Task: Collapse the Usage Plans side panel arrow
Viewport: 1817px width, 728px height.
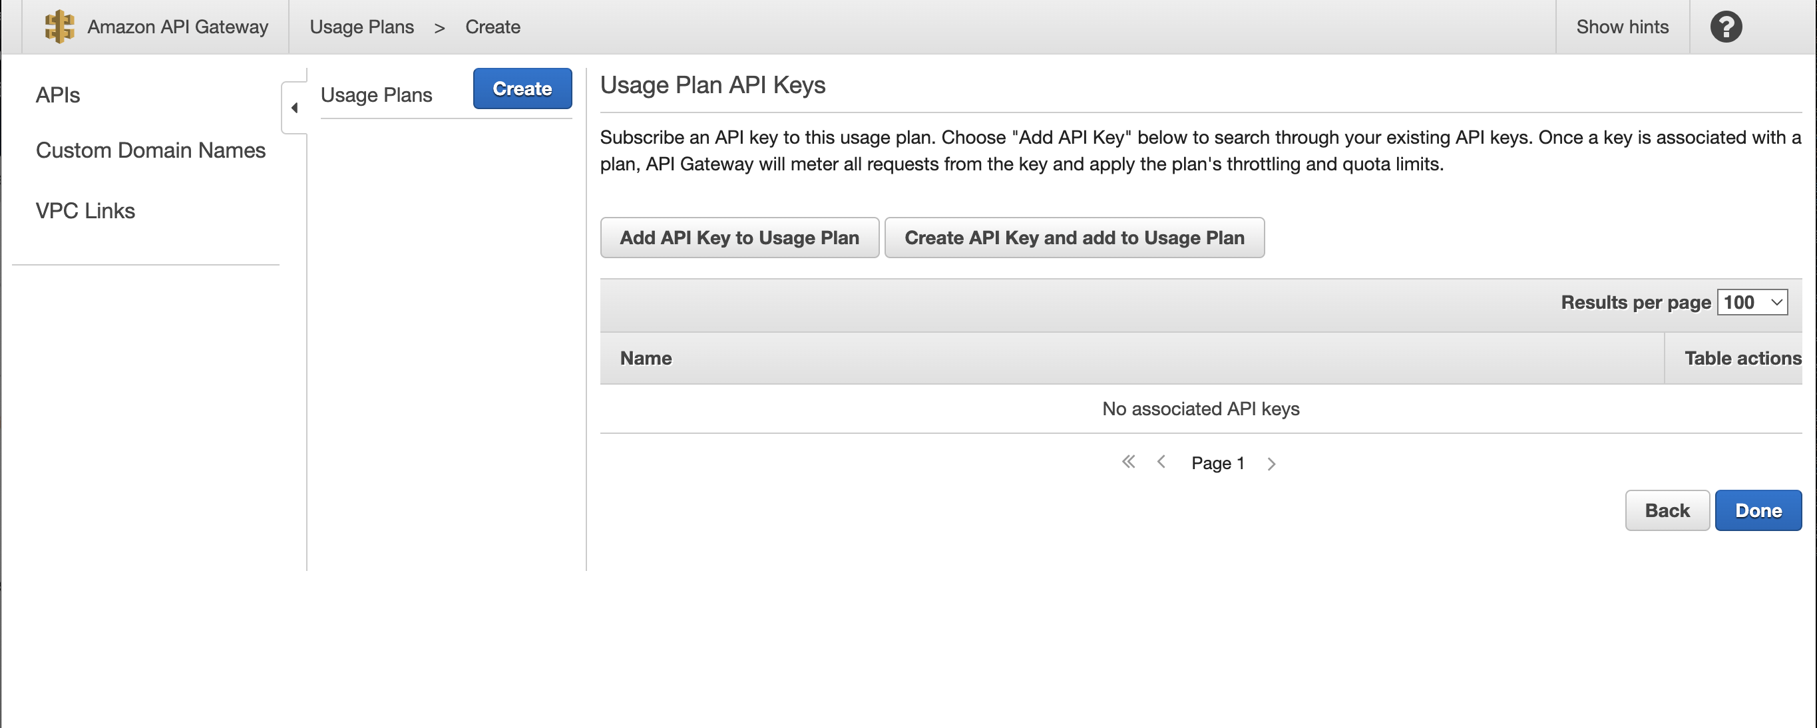Action: click(x=294, y=107)
